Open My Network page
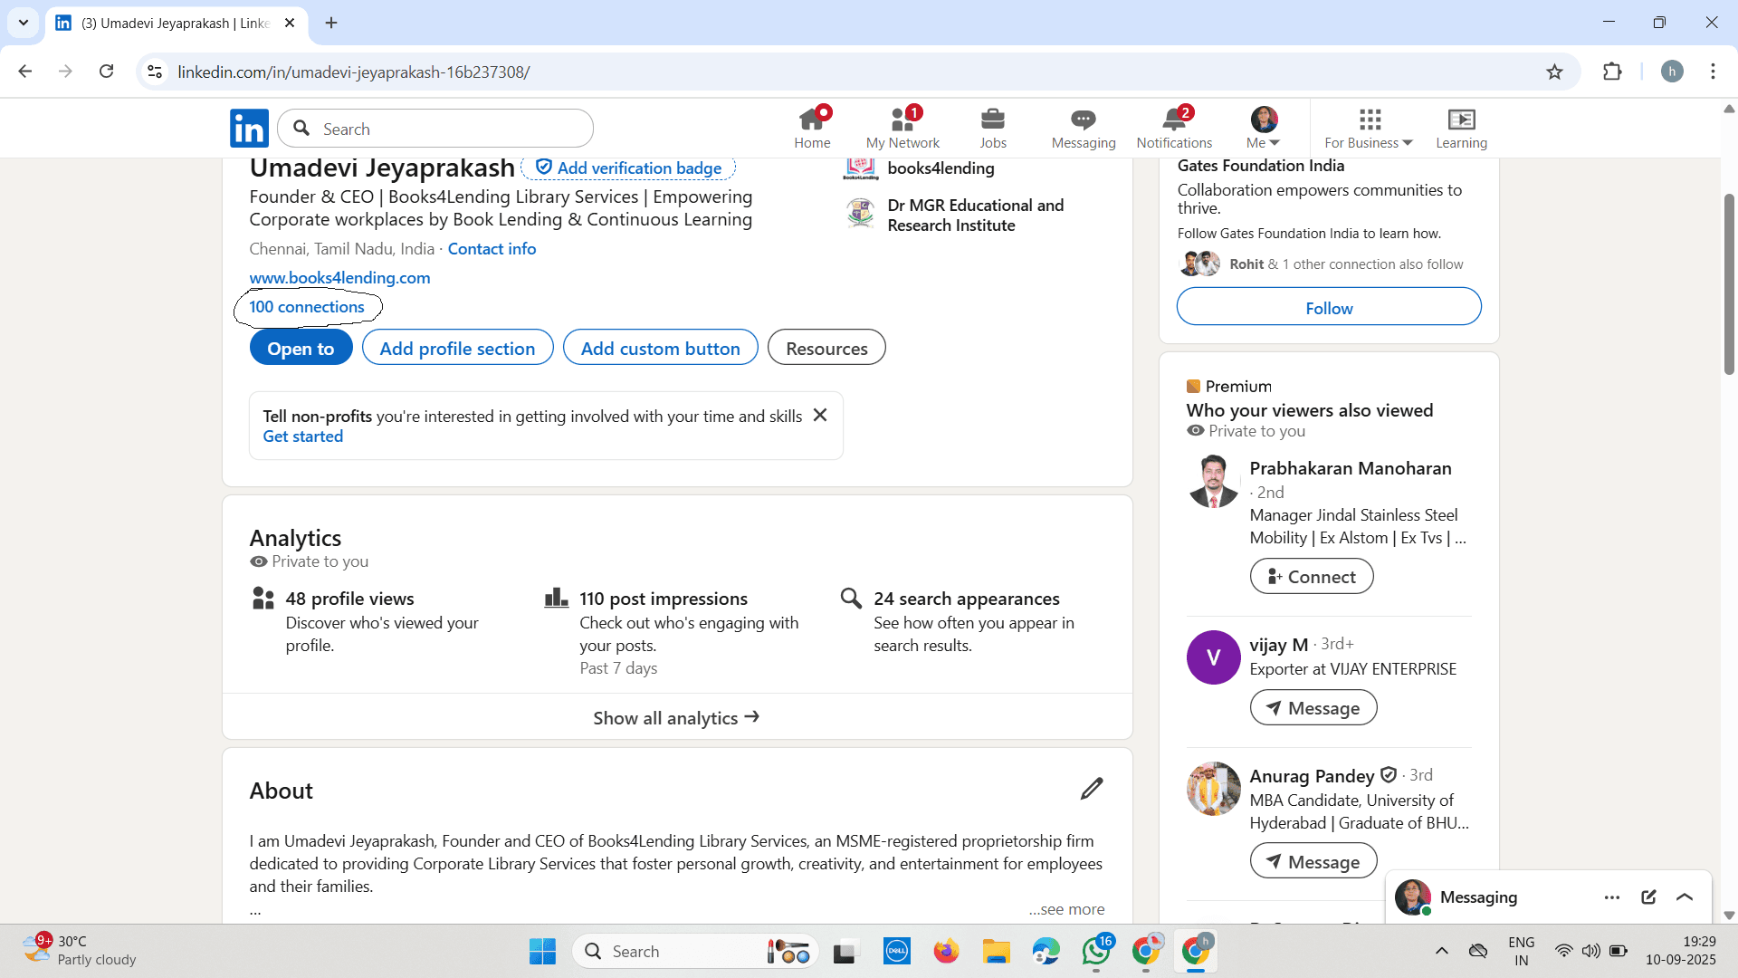Viewport: 1738px width, 978px height. pos(902,129)
